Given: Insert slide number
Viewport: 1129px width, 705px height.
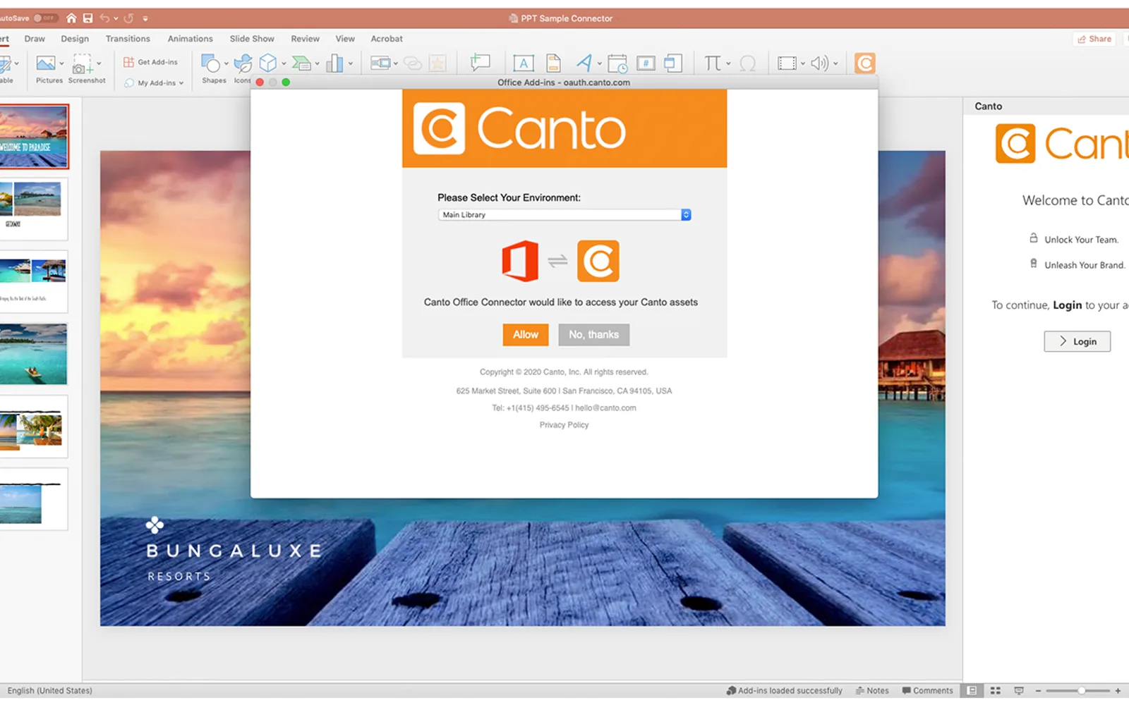Looking at the screenshot, I should [646, 63].
